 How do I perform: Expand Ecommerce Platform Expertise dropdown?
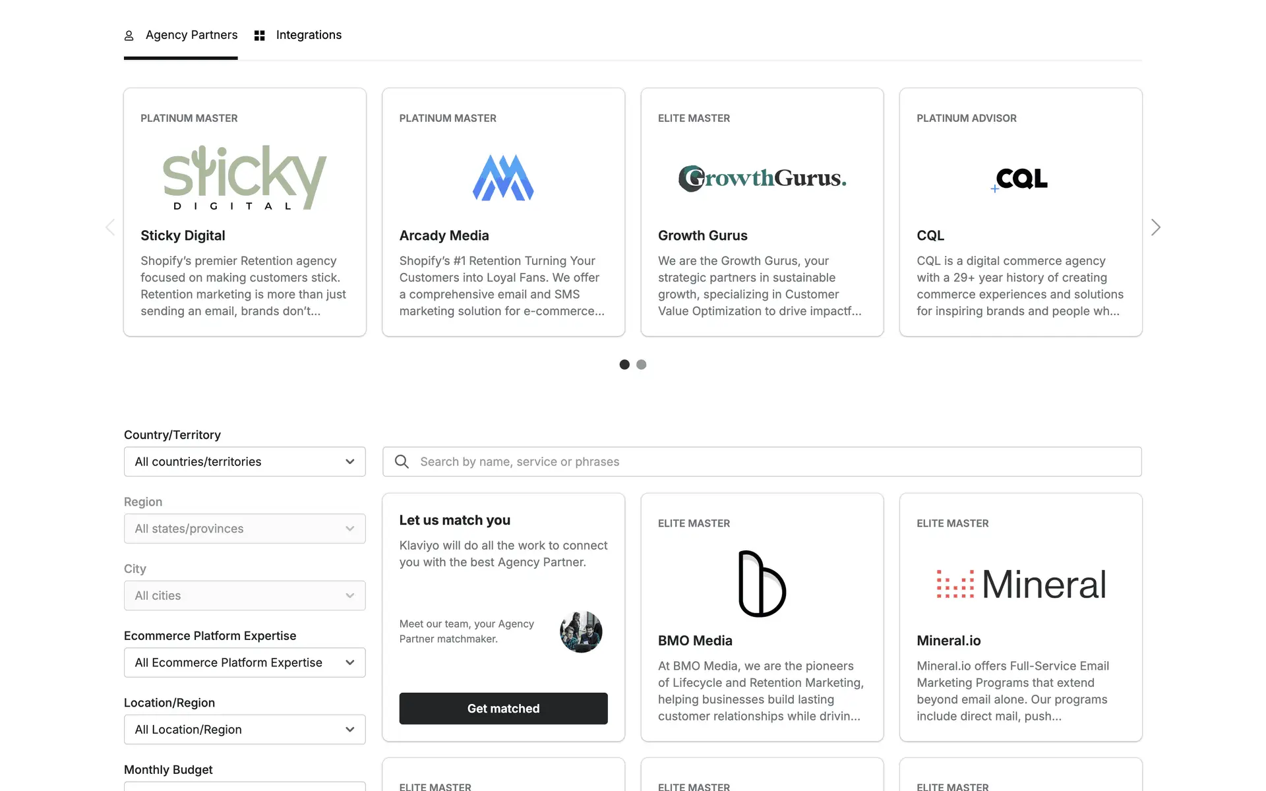245,662
